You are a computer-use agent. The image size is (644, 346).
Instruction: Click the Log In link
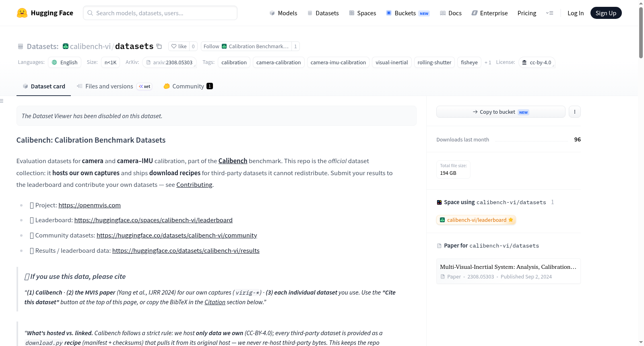[576, 13]
